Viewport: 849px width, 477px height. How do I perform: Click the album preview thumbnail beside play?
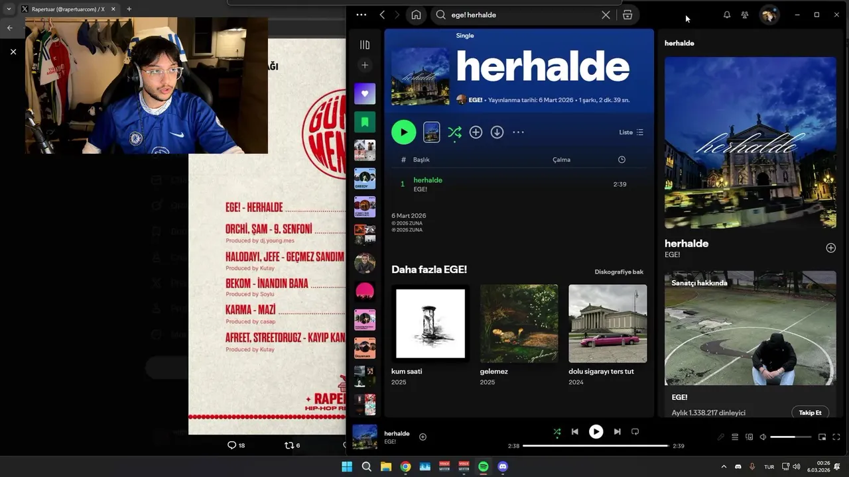coord(431,132)
